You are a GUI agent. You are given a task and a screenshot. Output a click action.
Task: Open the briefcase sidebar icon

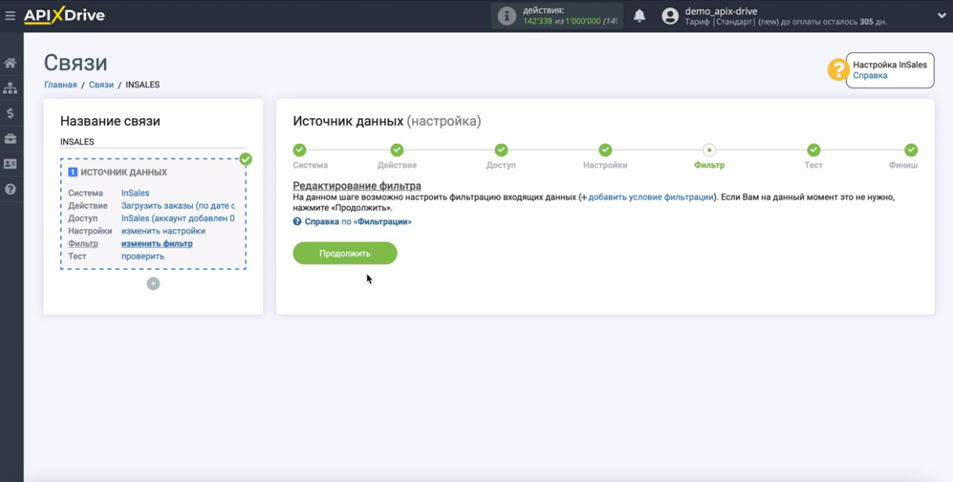pos(10,138)
